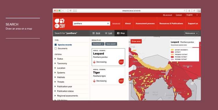Click the browser share icon
The width and height of the screenshot is (218, 110).
click(x=189, y=11)
